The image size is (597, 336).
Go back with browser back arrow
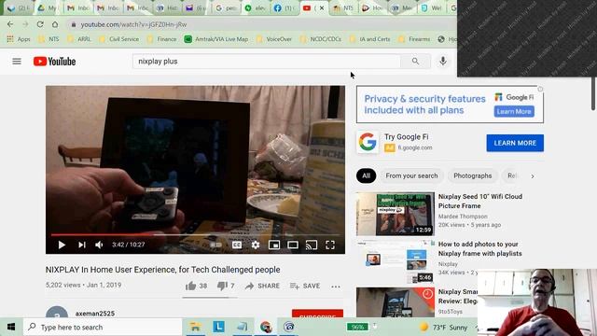coord(10,24)
